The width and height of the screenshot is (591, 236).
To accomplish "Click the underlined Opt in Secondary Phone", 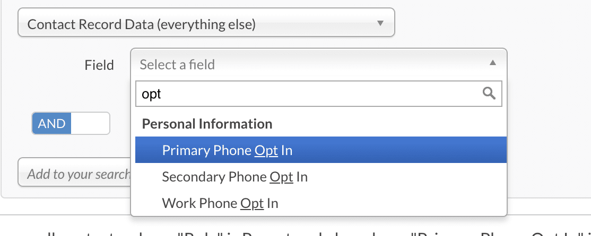I will [281, 177].
